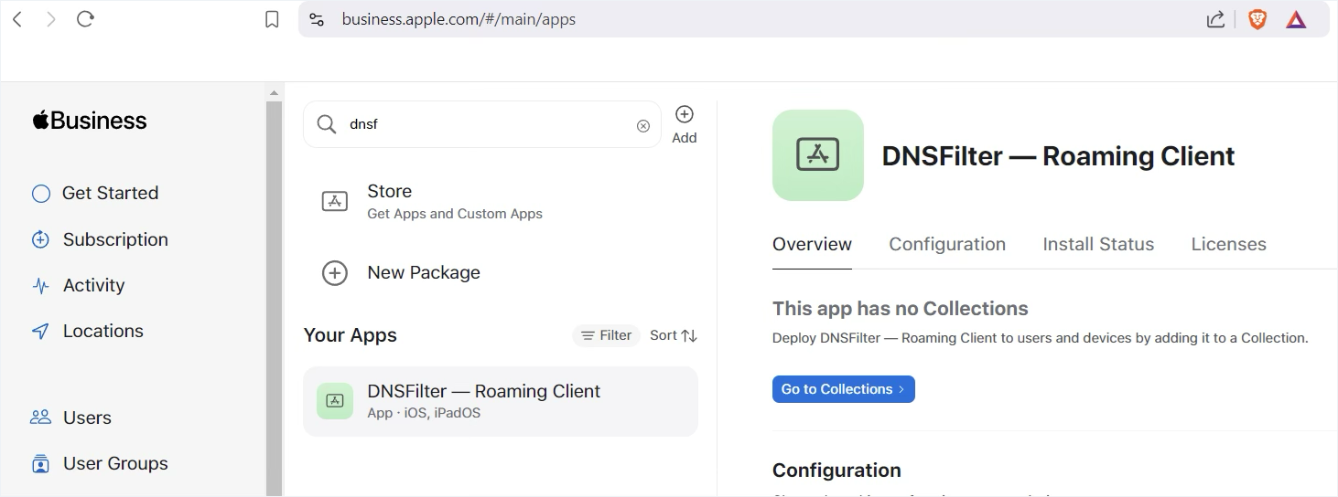Click the Go to Collections button
Viewport: 1338px width, 497px height.
tap(843, 389)
